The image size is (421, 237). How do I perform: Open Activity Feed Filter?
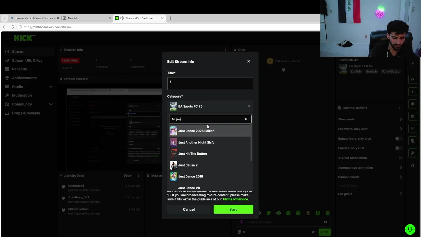click(x=128, y=176)
